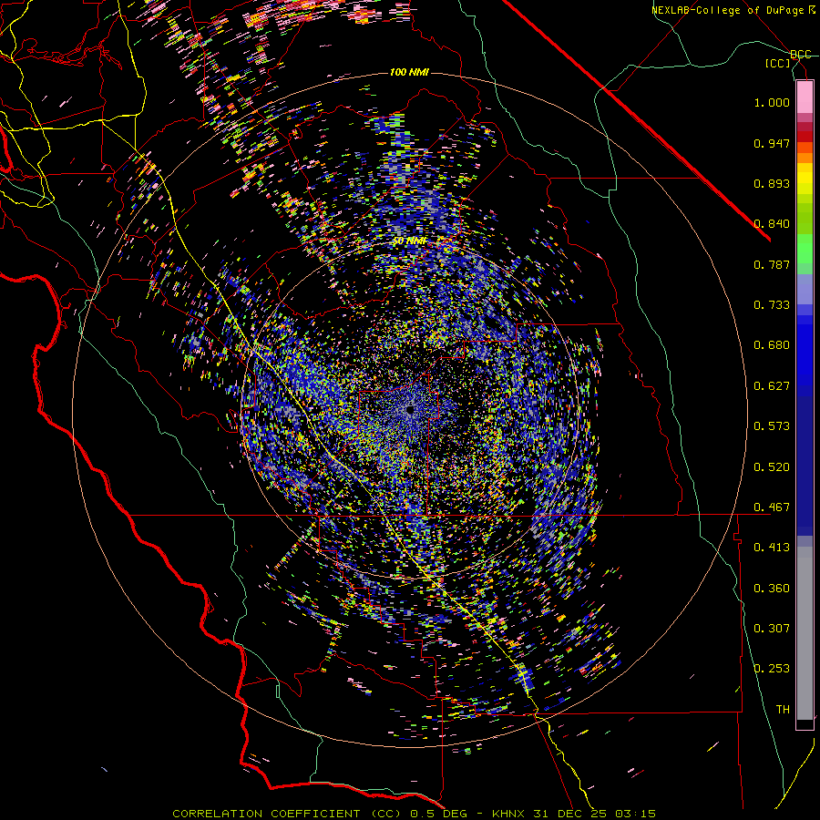Select the 0.520 legend value
Viewport: 820px width, 820px height.
click(772, 467)
